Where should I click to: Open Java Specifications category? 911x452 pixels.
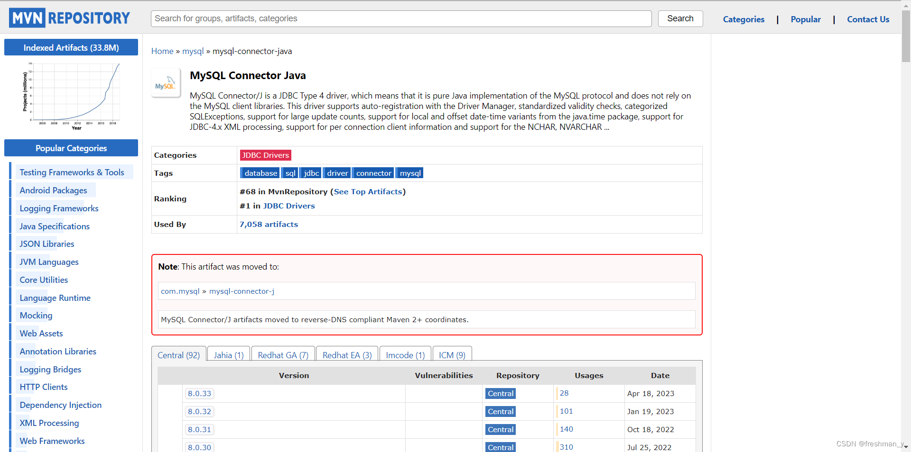click(55, 226)
